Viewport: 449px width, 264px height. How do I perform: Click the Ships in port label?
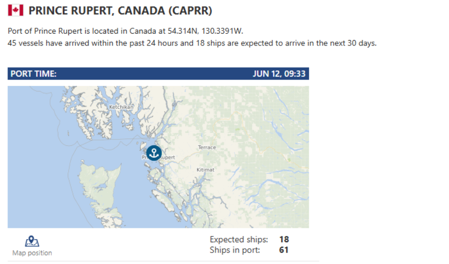coord(235,250)
